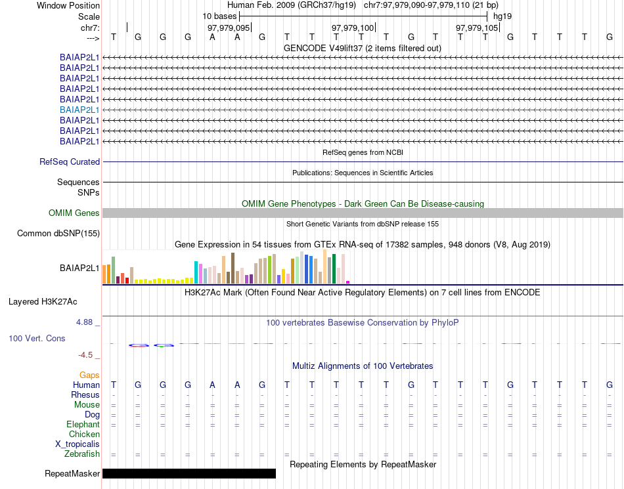
Task: Select the light-blue BAIAP2L1 transcript label
Action: pyautogui.click(x=79, y=110)
